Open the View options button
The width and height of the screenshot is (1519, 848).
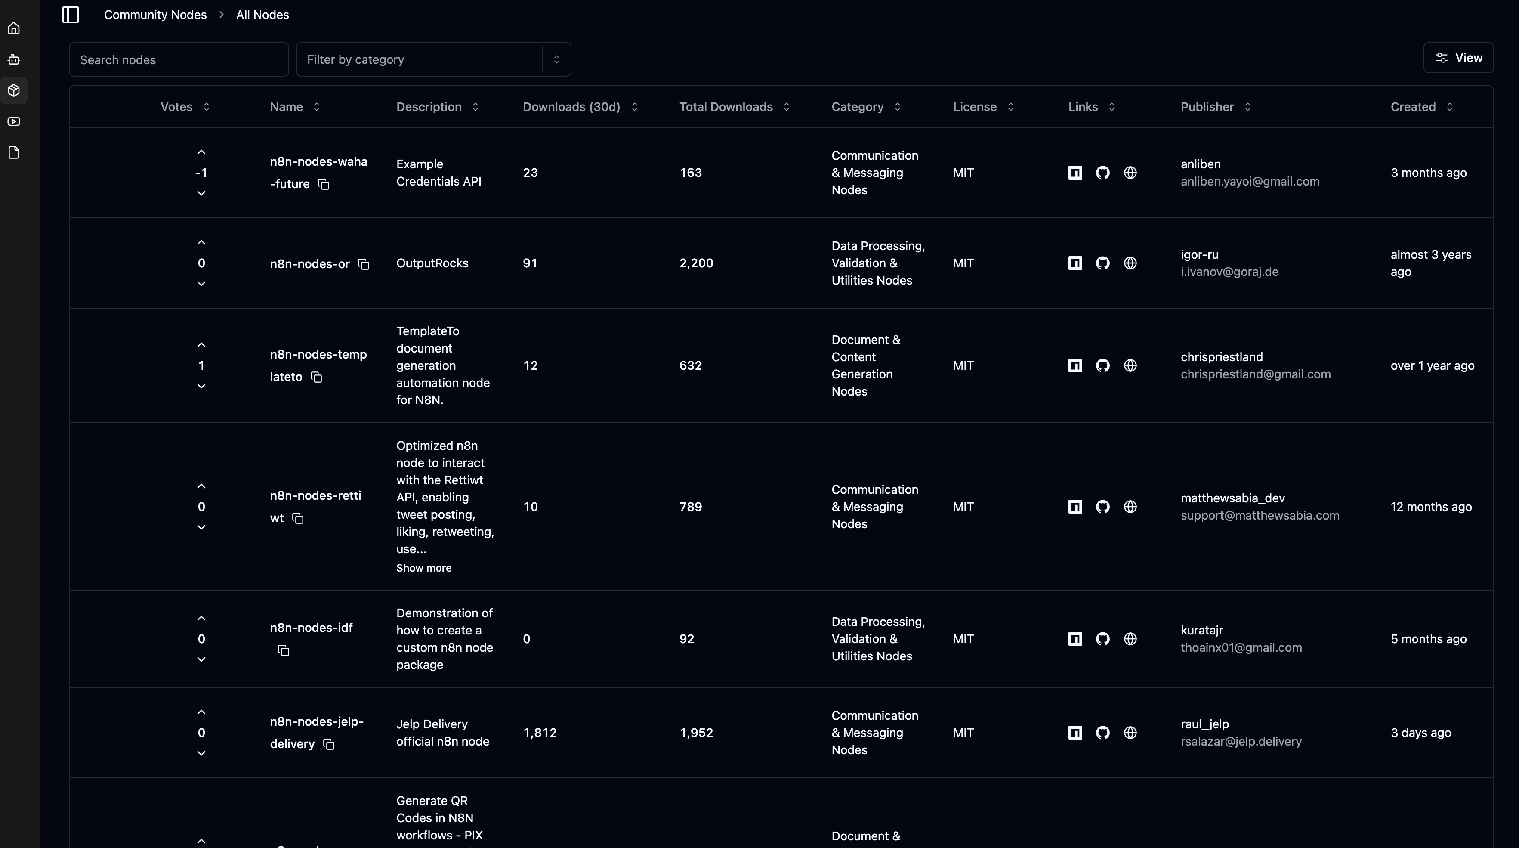click(1457, 58)
